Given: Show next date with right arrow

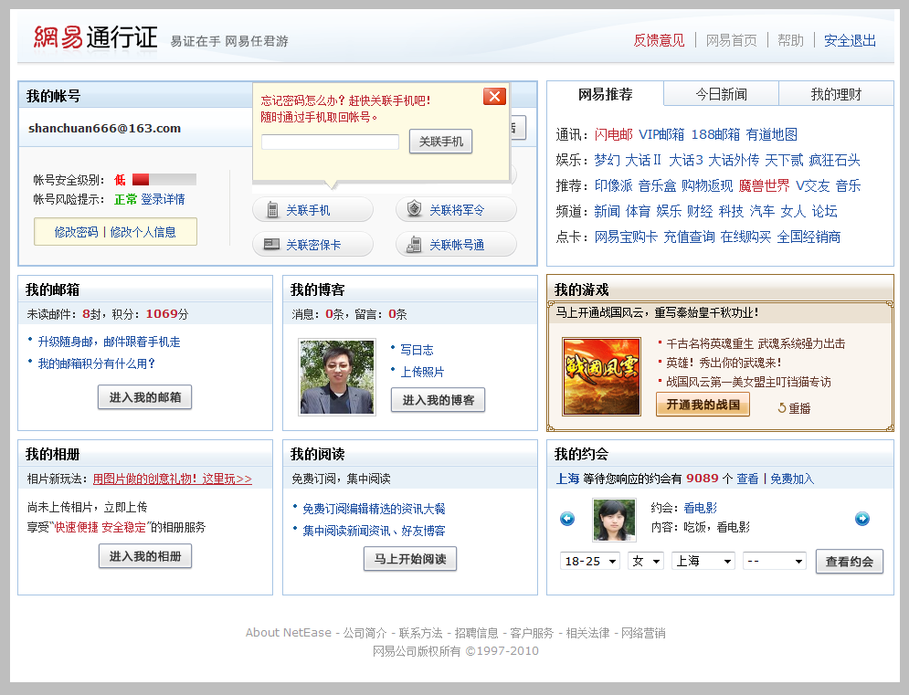Looking at the screenshot, I should (861, 519).
